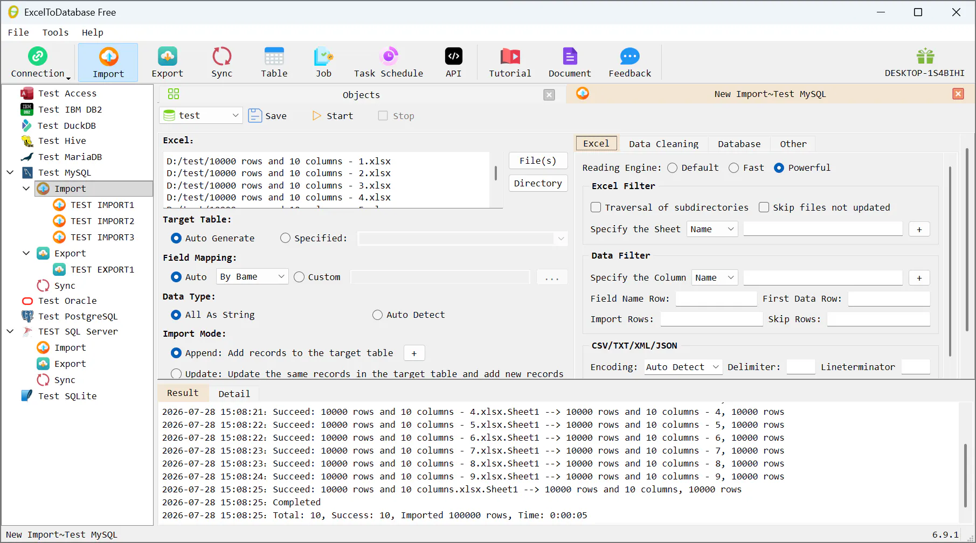976x543 pixels.
Task: Open the test database dropdown
Action: click(x=200, y=115)
